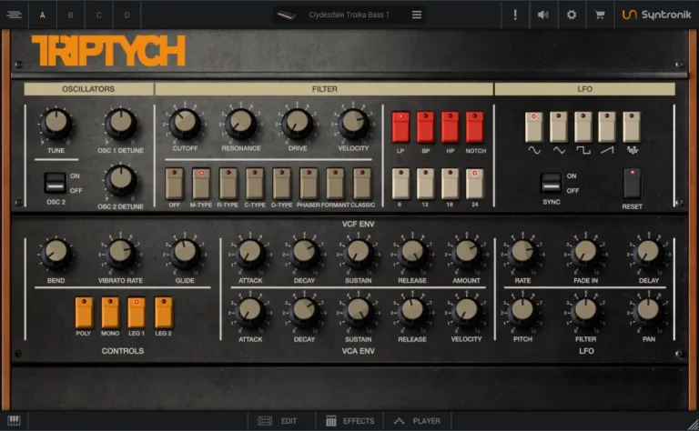The image size is (699, 431).
Task: Open the preset menu beside Clydesdale Troika Bass
Action: click(x=417, y=15)
